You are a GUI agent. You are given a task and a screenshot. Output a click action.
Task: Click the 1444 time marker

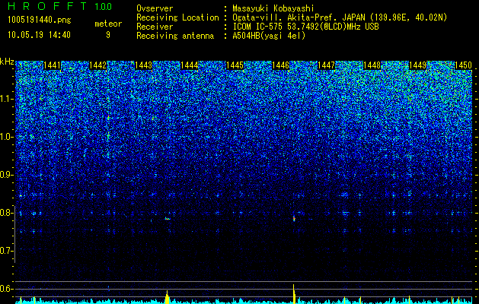(189, 65)
